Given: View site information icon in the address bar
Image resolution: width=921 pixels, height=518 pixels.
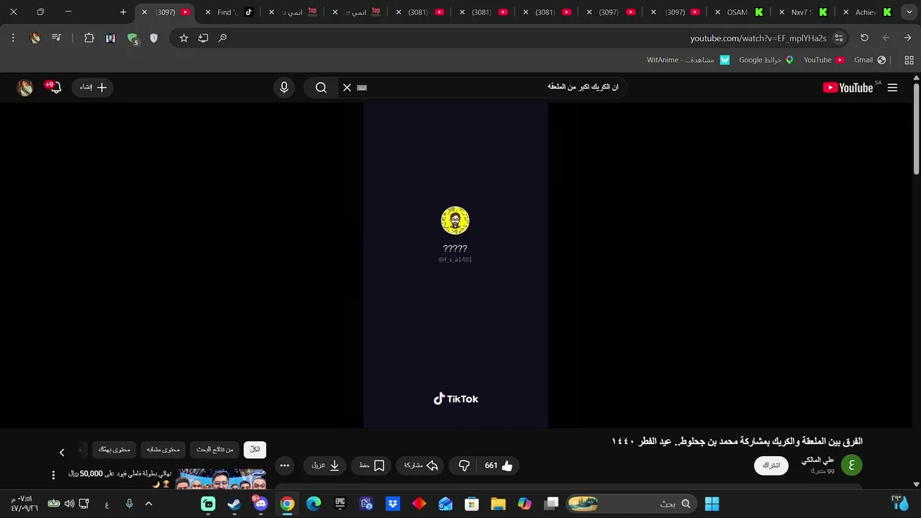Looking at the screenshot, I should 839,38.
